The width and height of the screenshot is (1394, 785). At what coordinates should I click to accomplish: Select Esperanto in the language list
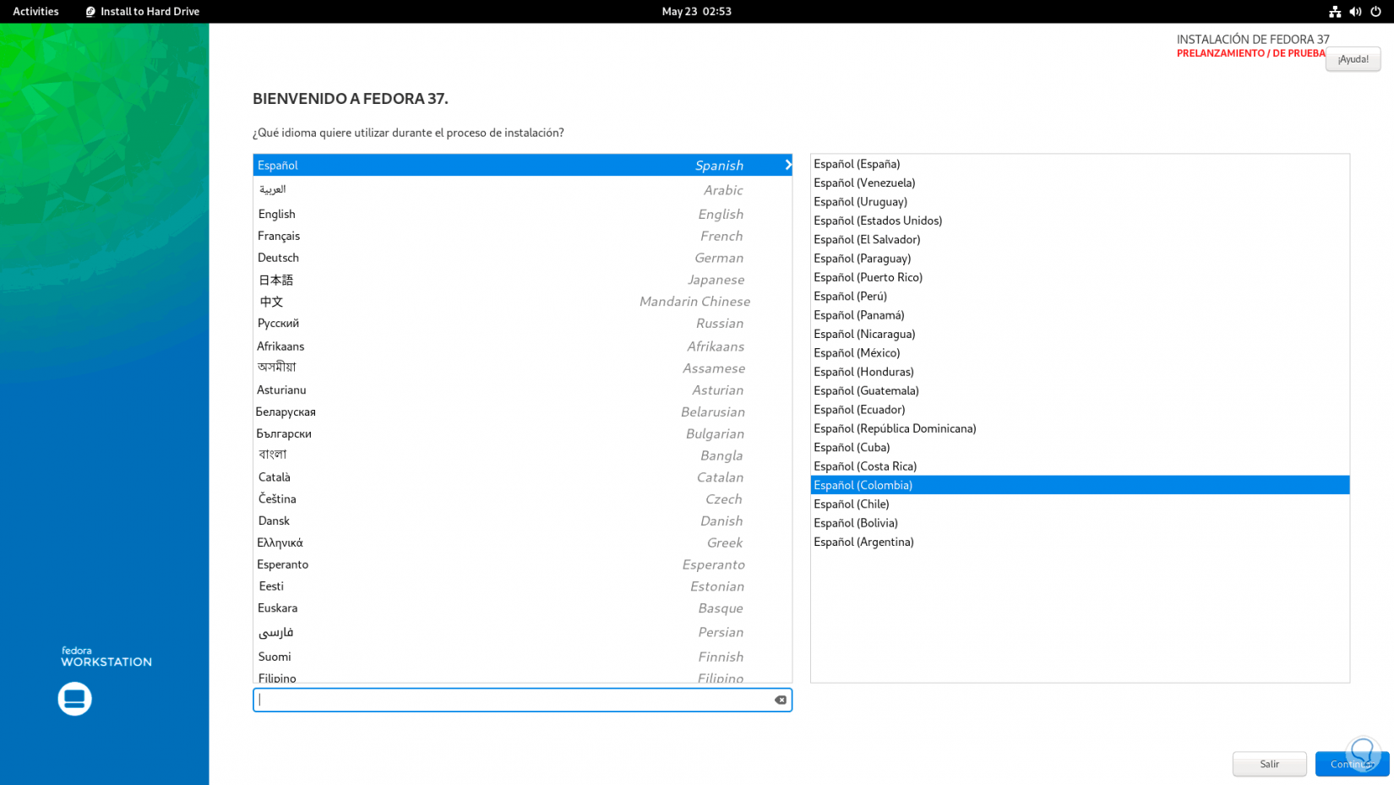(522, 564)
